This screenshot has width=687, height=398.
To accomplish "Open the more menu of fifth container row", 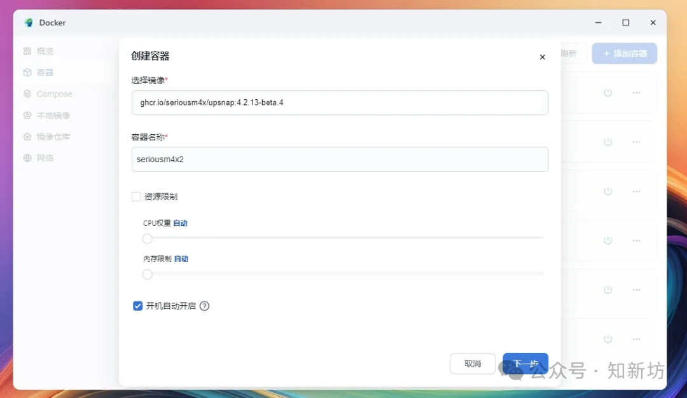I will point(636,290).
